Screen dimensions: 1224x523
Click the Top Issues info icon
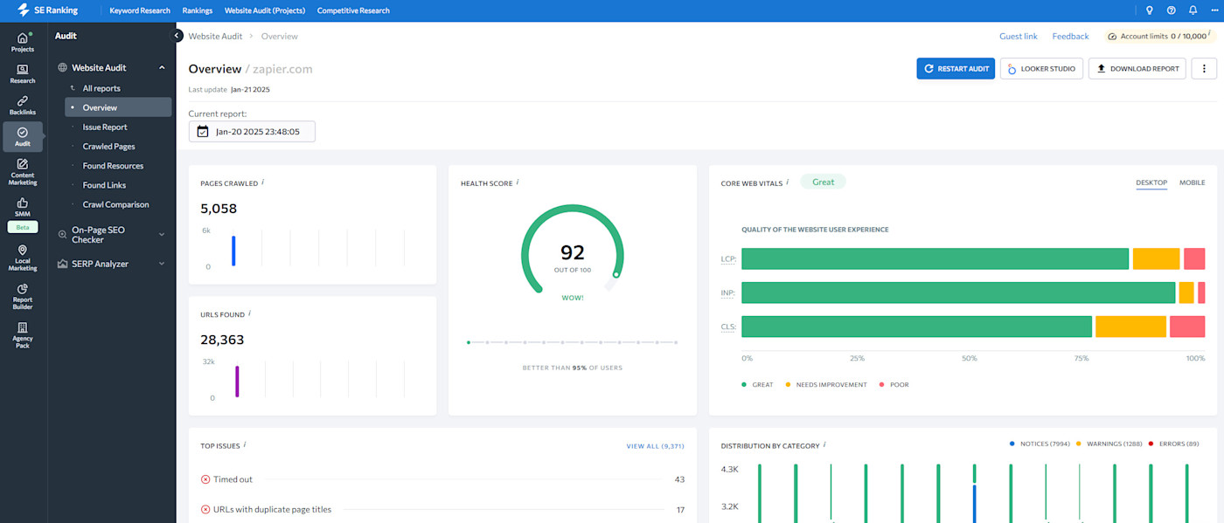(245, 444)
